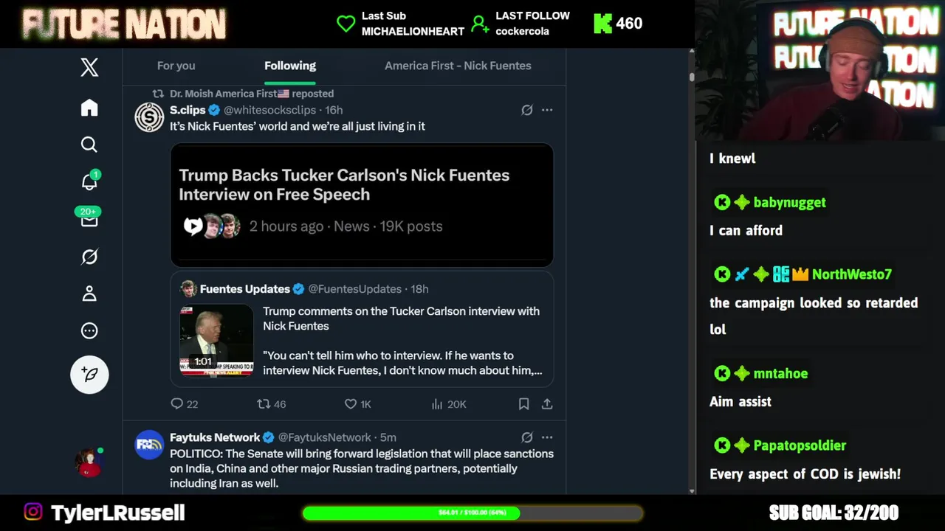
Task: Click Last Sub heart icon
Action: tap(346, 24)
